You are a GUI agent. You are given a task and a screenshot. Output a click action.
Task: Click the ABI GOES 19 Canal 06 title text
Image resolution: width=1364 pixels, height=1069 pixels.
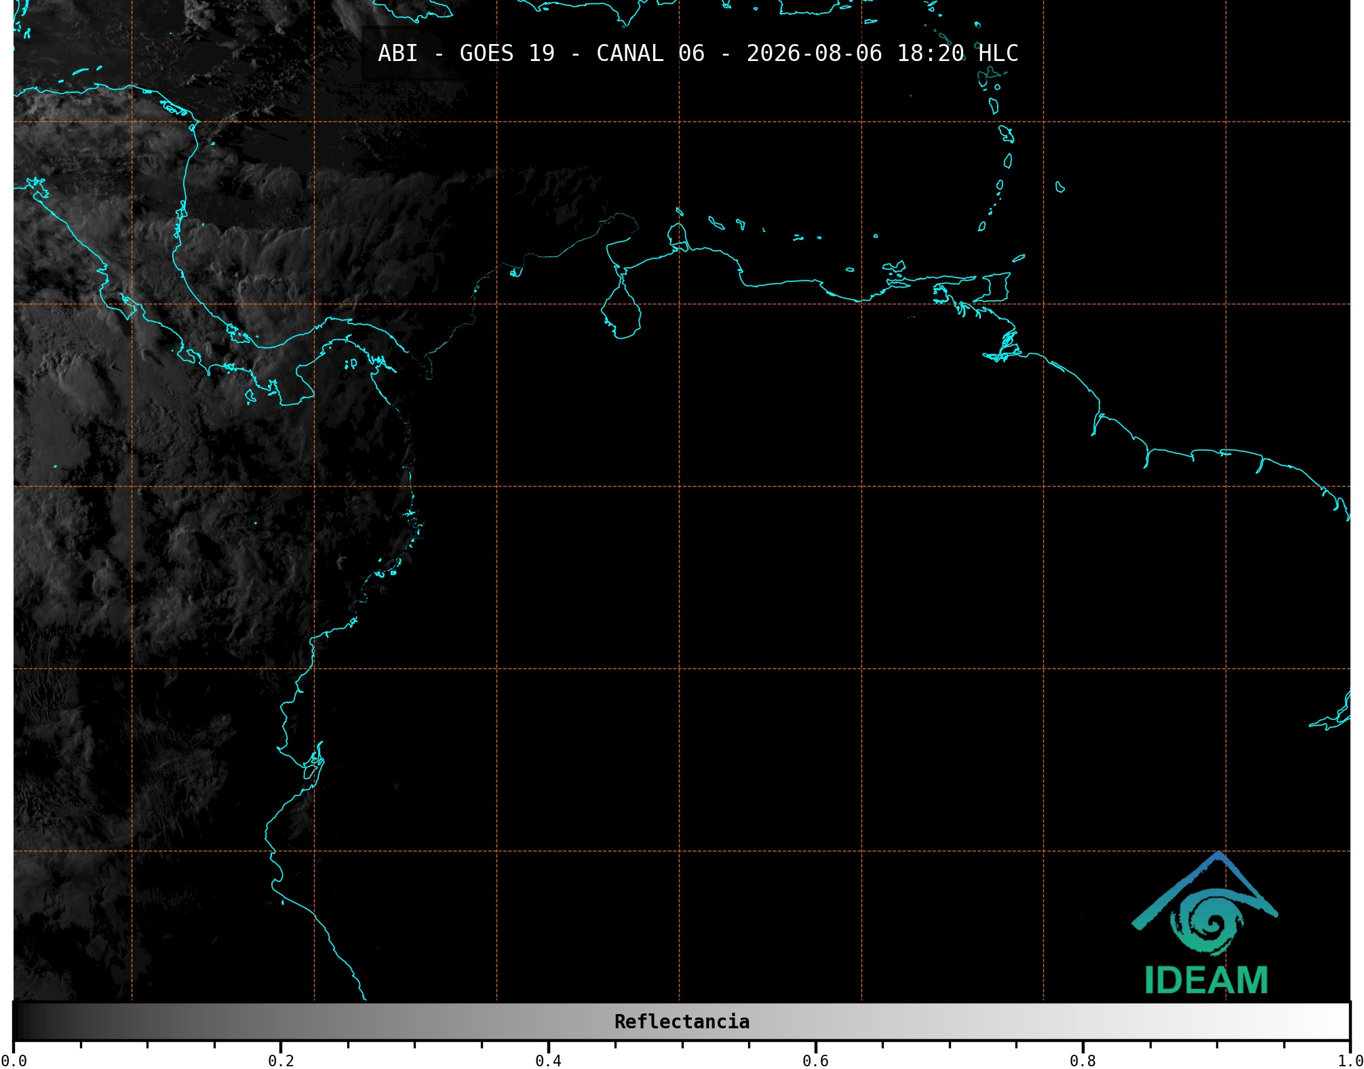click(698, 54)
